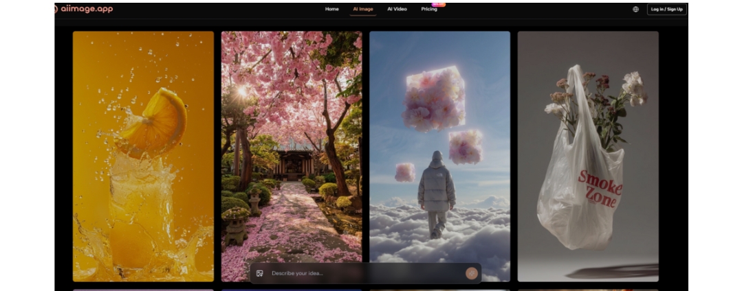Open the orange juice splash image
The image size is (742, 291).
[144, 156]
